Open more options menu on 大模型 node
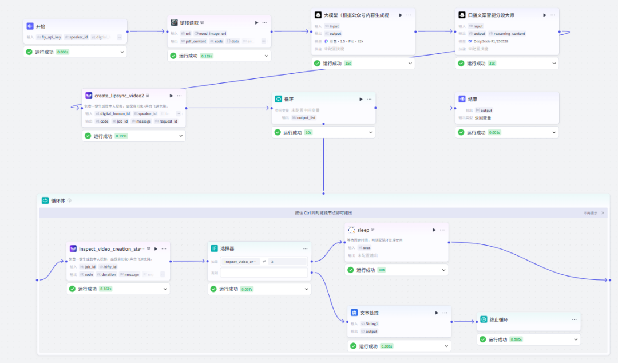The width and height of the screenshot is (618, 363). pyautogui.click(x=409, y=15)
